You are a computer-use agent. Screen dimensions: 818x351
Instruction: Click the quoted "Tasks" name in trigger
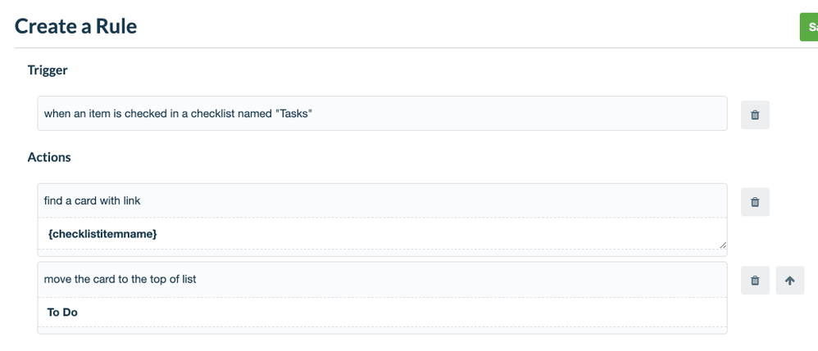coord(293,114)
